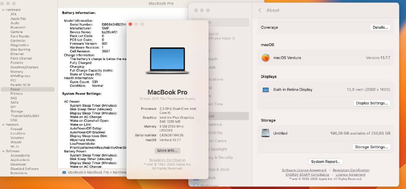Select USB in the Hardware list
Screen dimensions: 406x189
click(14, 120)
